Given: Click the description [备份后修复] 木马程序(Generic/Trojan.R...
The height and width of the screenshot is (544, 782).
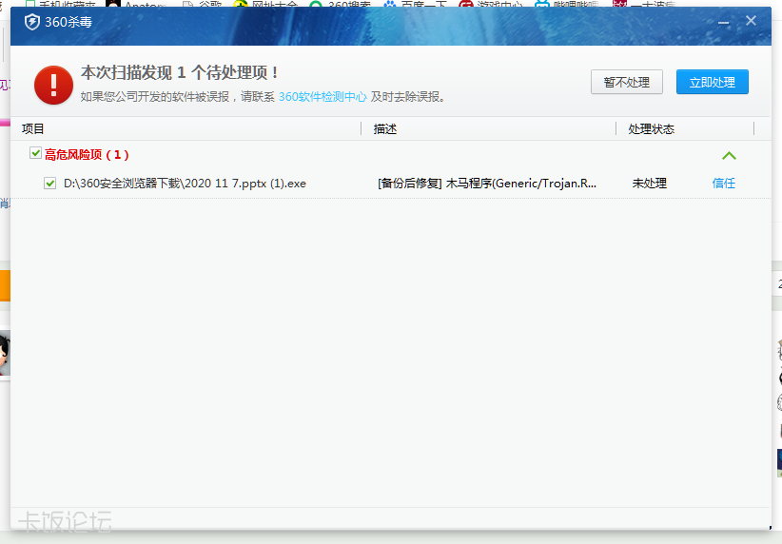Looking at the screenshot, I should click(x=487, y=184).
